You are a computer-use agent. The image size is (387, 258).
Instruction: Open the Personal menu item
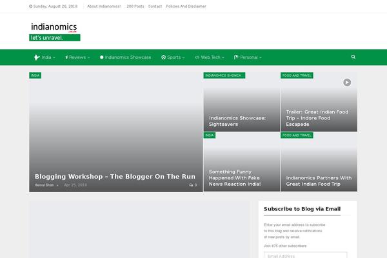tap(249, 57)
